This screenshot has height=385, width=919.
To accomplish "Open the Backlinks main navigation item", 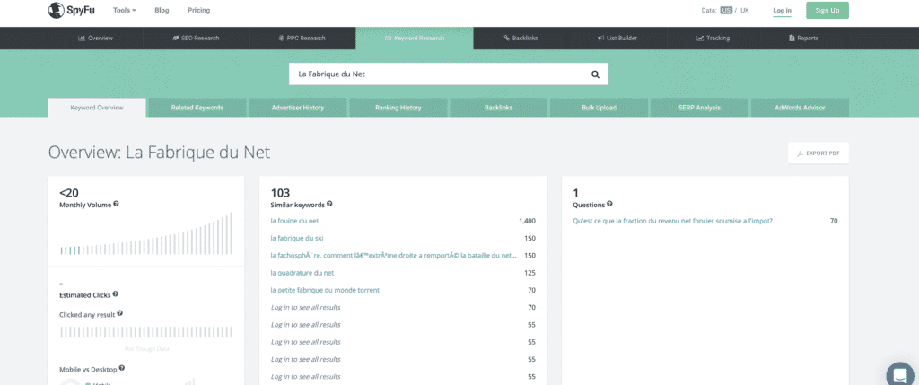I will [x=520, y=39].
